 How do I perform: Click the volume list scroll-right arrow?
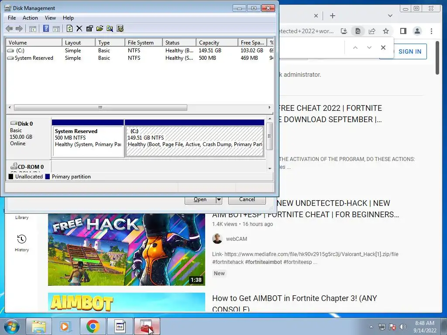click(269, 107)
